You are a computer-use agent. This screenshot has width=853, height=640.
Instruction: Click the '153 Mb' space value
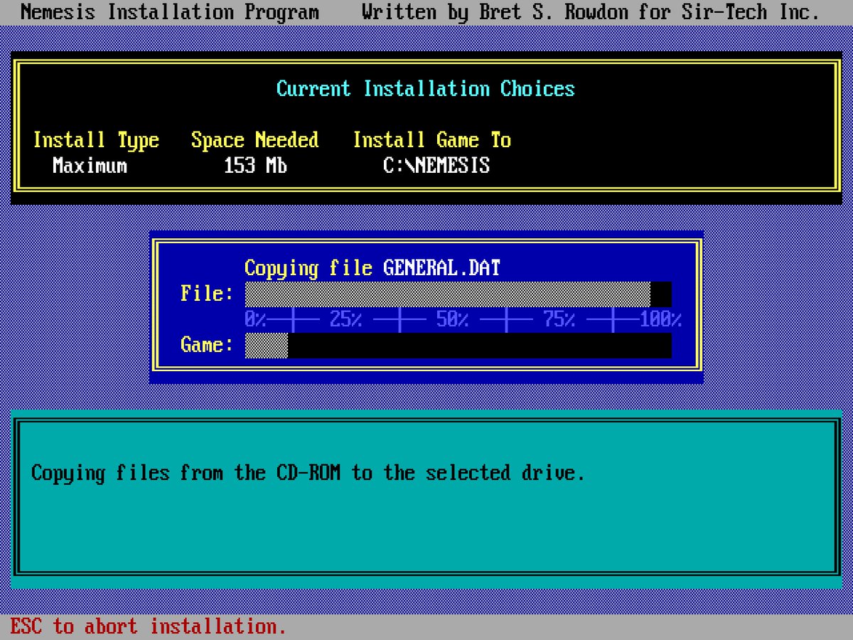pos(255,166)
